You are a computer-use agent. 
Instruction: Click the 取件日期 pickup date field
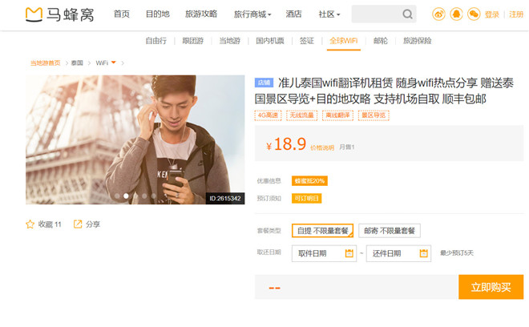pyautogui.click(x=324, y=253)
